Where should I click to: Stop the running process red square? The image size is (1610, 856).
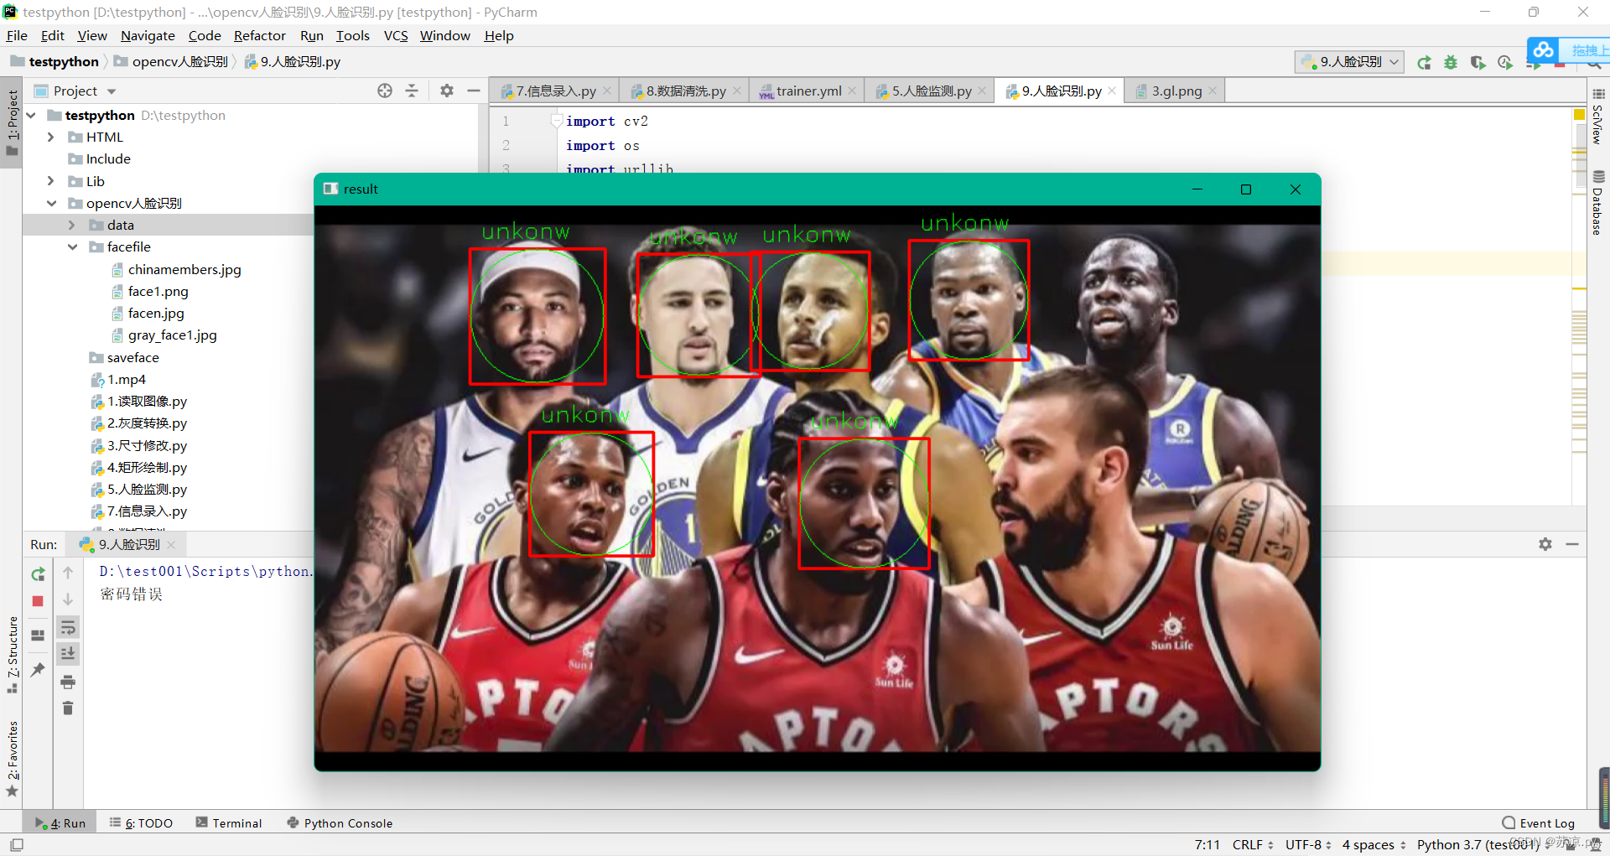[38, 601]
